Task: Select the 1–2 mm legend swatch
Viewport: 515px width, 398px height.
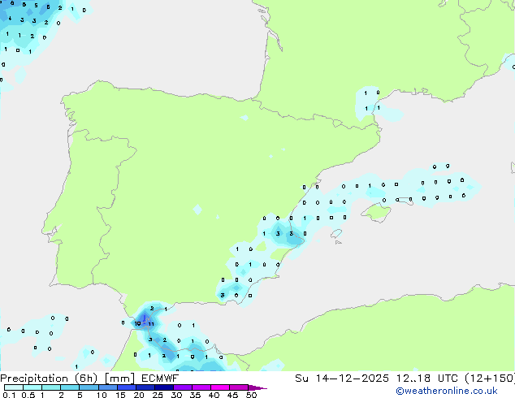Action: [x=51, y=387]
